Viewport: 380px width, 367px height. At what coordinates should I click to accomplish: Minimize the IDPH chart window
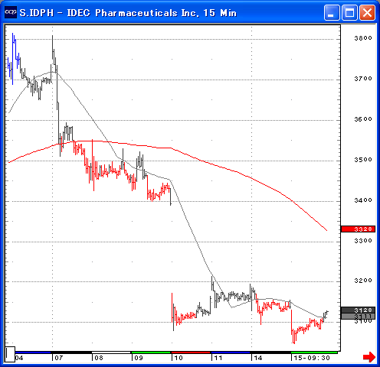coord(332,12)
